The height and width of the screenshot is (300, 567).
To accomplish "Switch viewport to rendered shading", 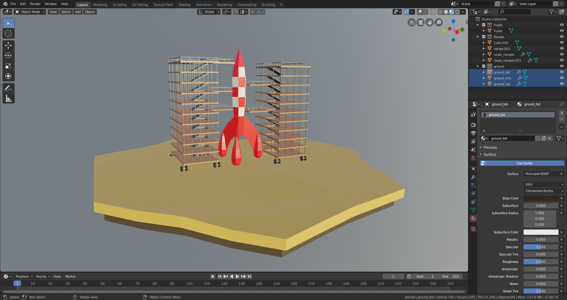I will pyautogui.click(x=457, y=12).
